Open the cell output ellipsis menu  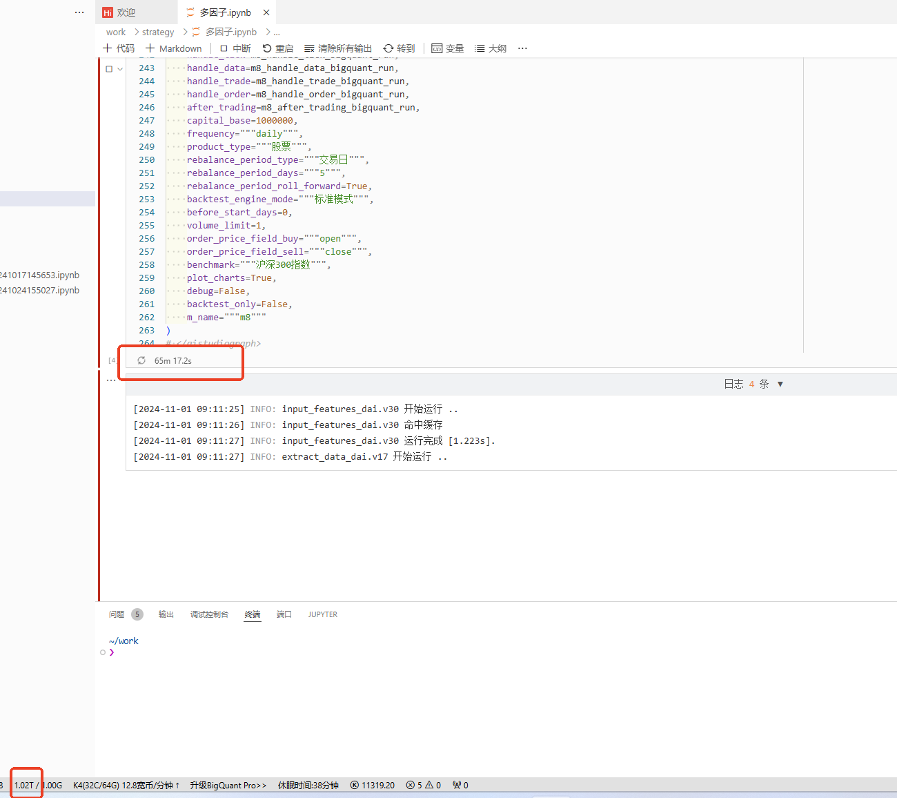click(x=111, y=380)
